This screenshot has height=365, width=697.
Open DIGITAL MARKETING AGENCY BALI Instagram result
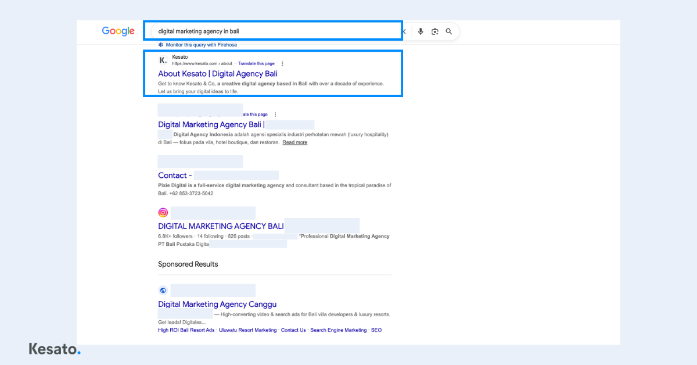[x=221, y=226]
